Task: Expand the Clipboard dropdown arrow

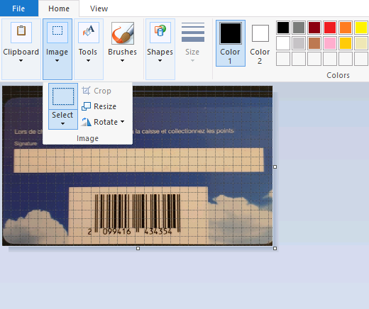Action: (21, 61)
